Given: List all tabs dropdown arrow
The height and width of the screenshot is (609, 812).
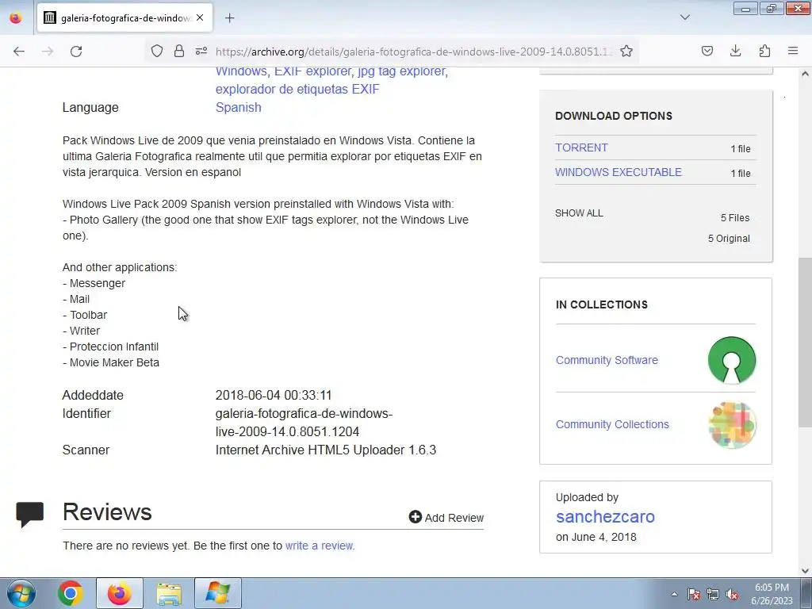Looking at the screenshot, I should coord(684,17).
